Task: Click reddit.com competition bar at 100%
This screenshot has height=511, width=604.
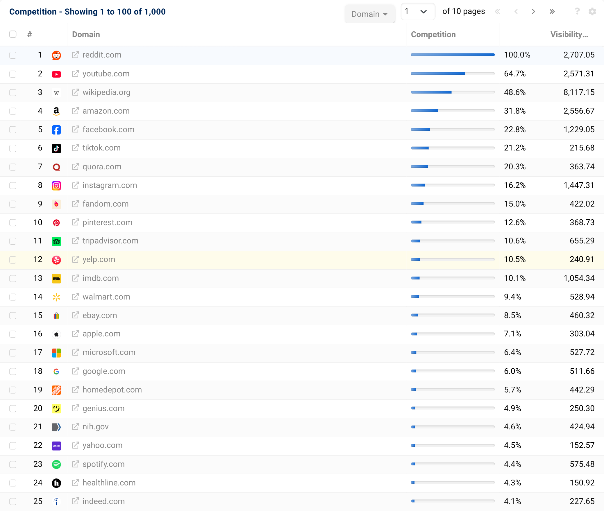Action: point(453,55)
